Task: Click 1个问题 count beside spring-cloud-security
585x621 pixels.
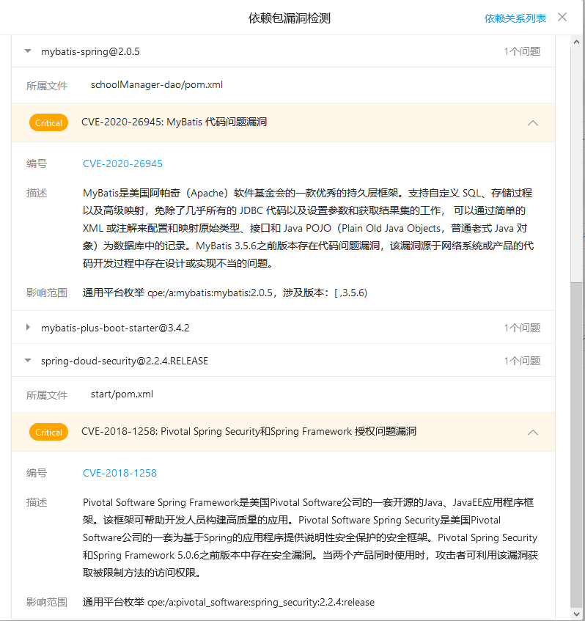Action: coord(522,361)
